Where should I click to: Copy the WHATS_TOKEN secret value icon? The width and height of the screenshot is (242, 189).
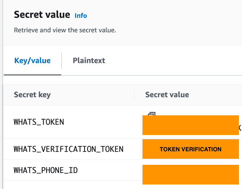click(x=152, y=114)
